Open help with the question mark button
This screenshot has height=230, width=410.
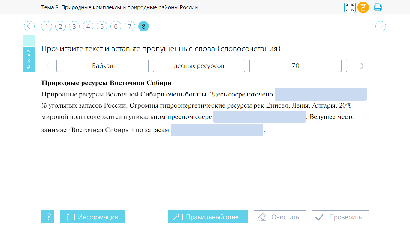point(48,217)
